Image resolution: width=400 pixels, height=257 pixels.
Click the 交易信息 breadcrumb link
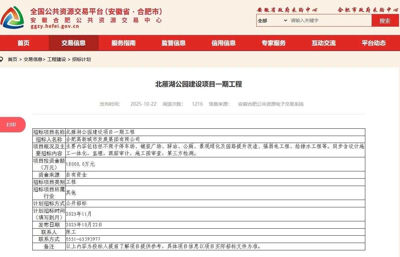click(x=33, y=59)
